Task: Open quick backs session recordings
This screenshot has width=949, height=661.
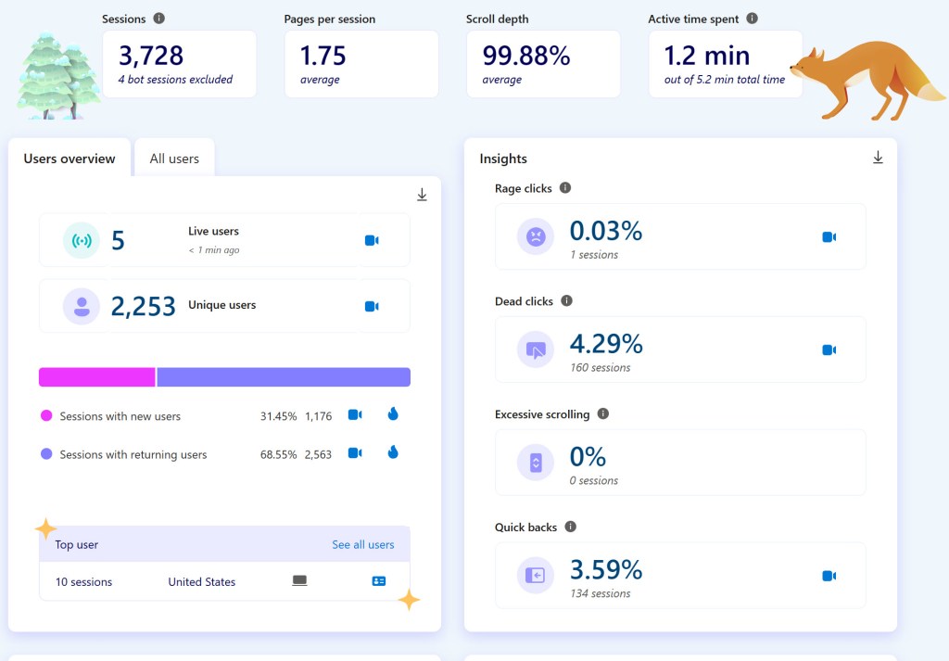Action: (829, 576)
